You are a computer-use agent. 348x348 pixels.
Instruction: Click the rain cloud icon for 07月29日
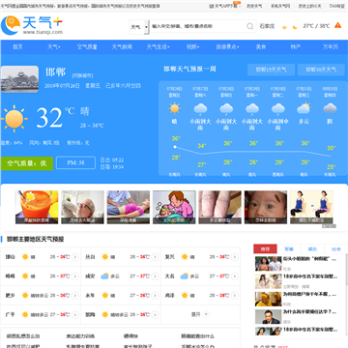point(252,109)
